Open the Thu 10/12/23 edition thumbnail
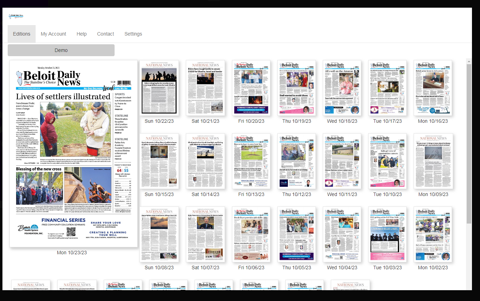 point(297,161)
